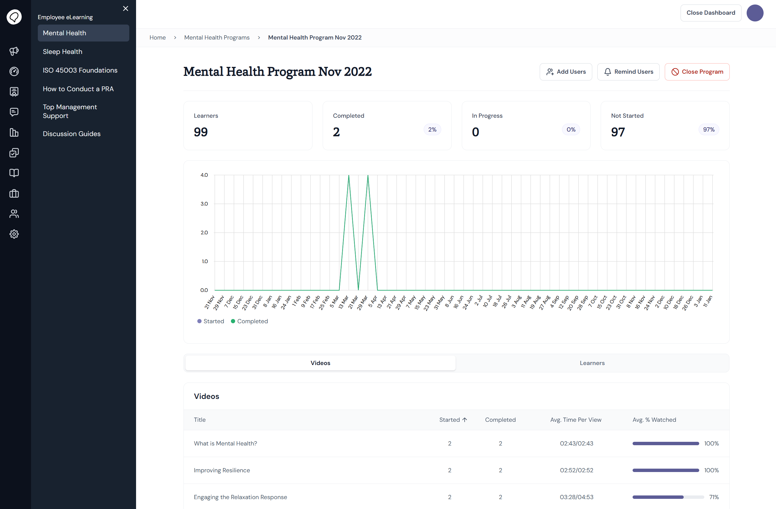
Task: Switch to the Learners tab
Action: [x=592, y=363]
